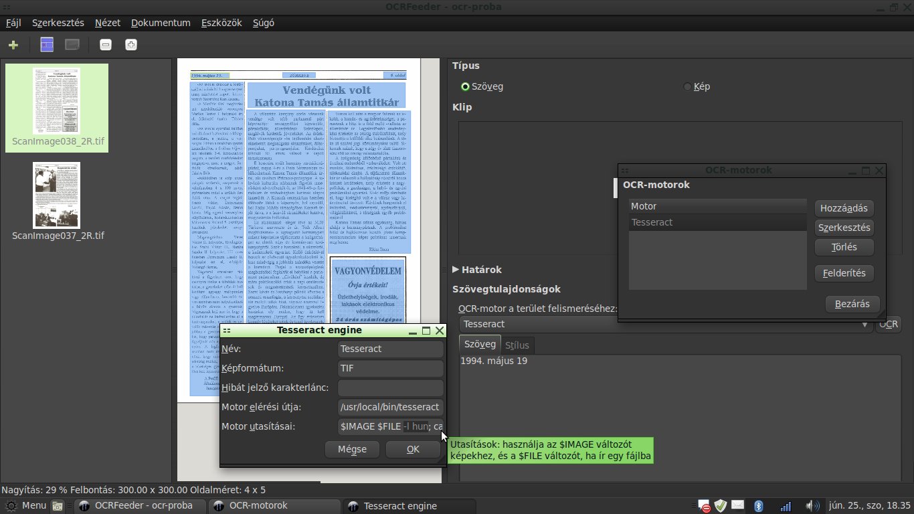The width and height of the screenshot is (914, 514).
Task: Select ScanImage037_2R.tif thumbnail
Action: click(56, 201)
